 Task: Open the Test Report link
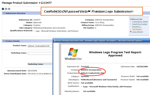click(x=137, y=29)
